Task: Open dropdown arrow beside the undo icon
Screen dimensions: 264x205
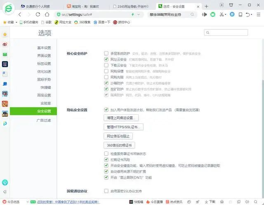Action: pyautogui.click(x=252, y=15)
